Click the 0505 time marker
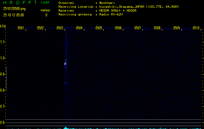The width and height of the screenshot is (204, 129). (99, 28)
